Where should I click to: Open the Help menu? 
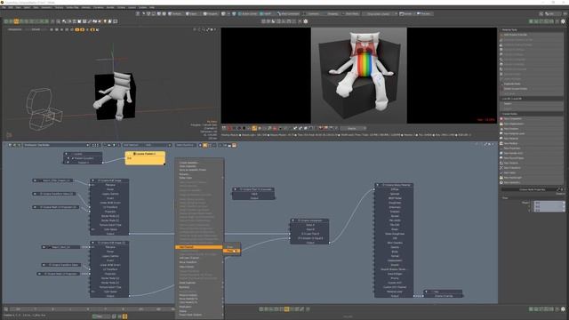[x=152, y=7]
